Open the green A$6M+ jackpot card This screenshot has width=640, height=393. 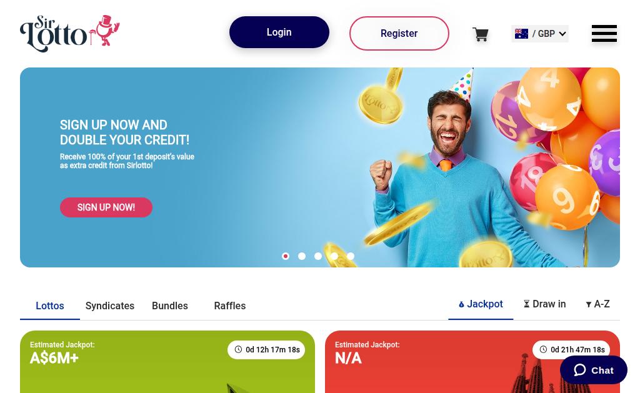point(167,362)
